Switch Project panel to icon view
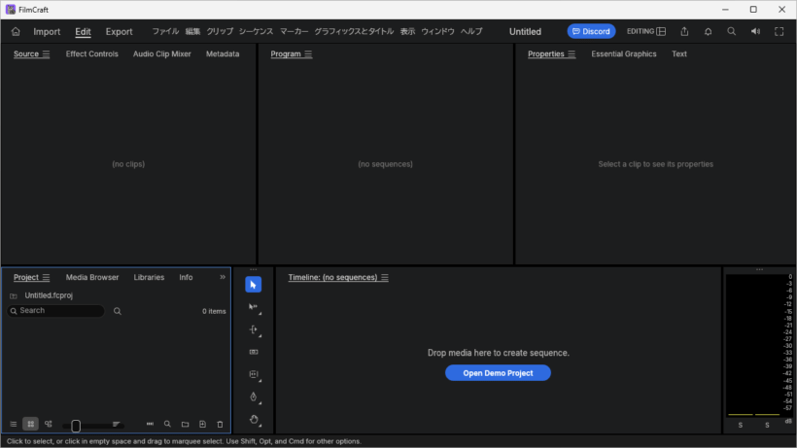This screenshot has width=797, height=448. [x=30, y=424]
